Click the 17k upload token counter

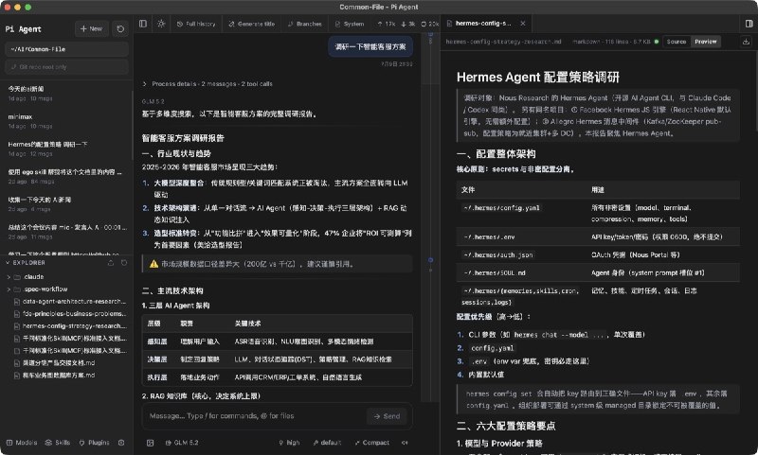[387, 24]
